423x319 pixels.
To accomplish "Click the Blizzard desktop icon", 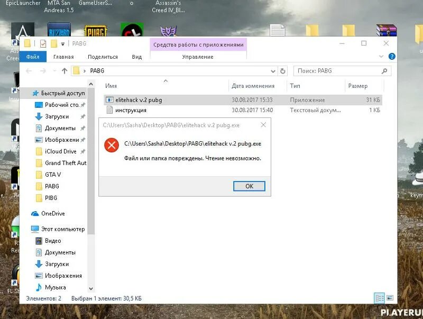I will (59, 30).
